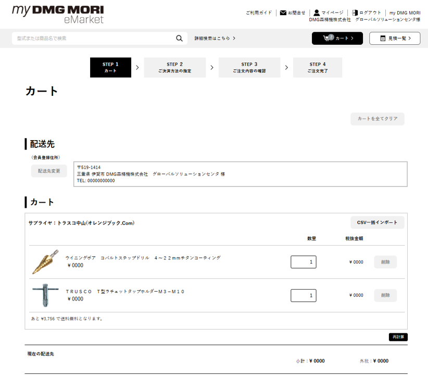Select STEP 4 ご注文完了 tab
The image size is (428, 375).
coord(318,68)
